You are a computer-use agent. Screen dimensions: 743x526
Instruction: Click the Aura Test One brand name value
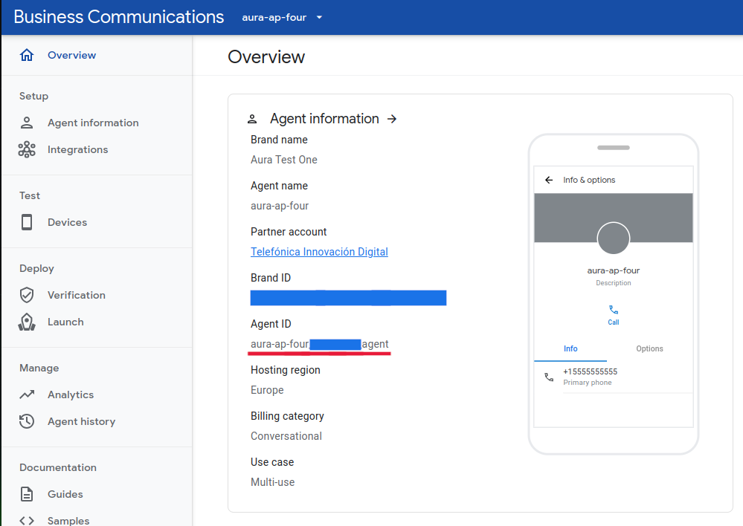point(284,160)
